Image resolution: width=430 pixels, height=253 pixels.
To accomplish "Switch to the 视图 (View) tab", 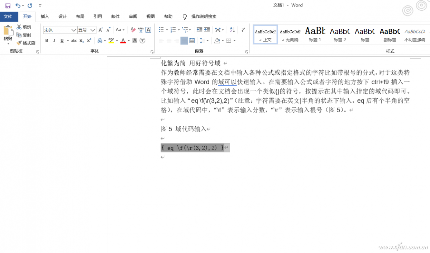I will 150,17.
